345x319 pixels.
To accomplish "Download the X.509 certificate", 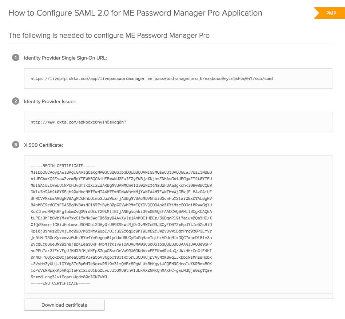I will [64, 305].
